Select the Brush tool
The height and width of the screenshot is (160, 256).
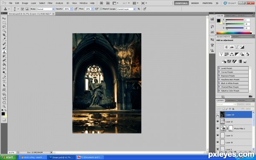(x=4, y=48)
